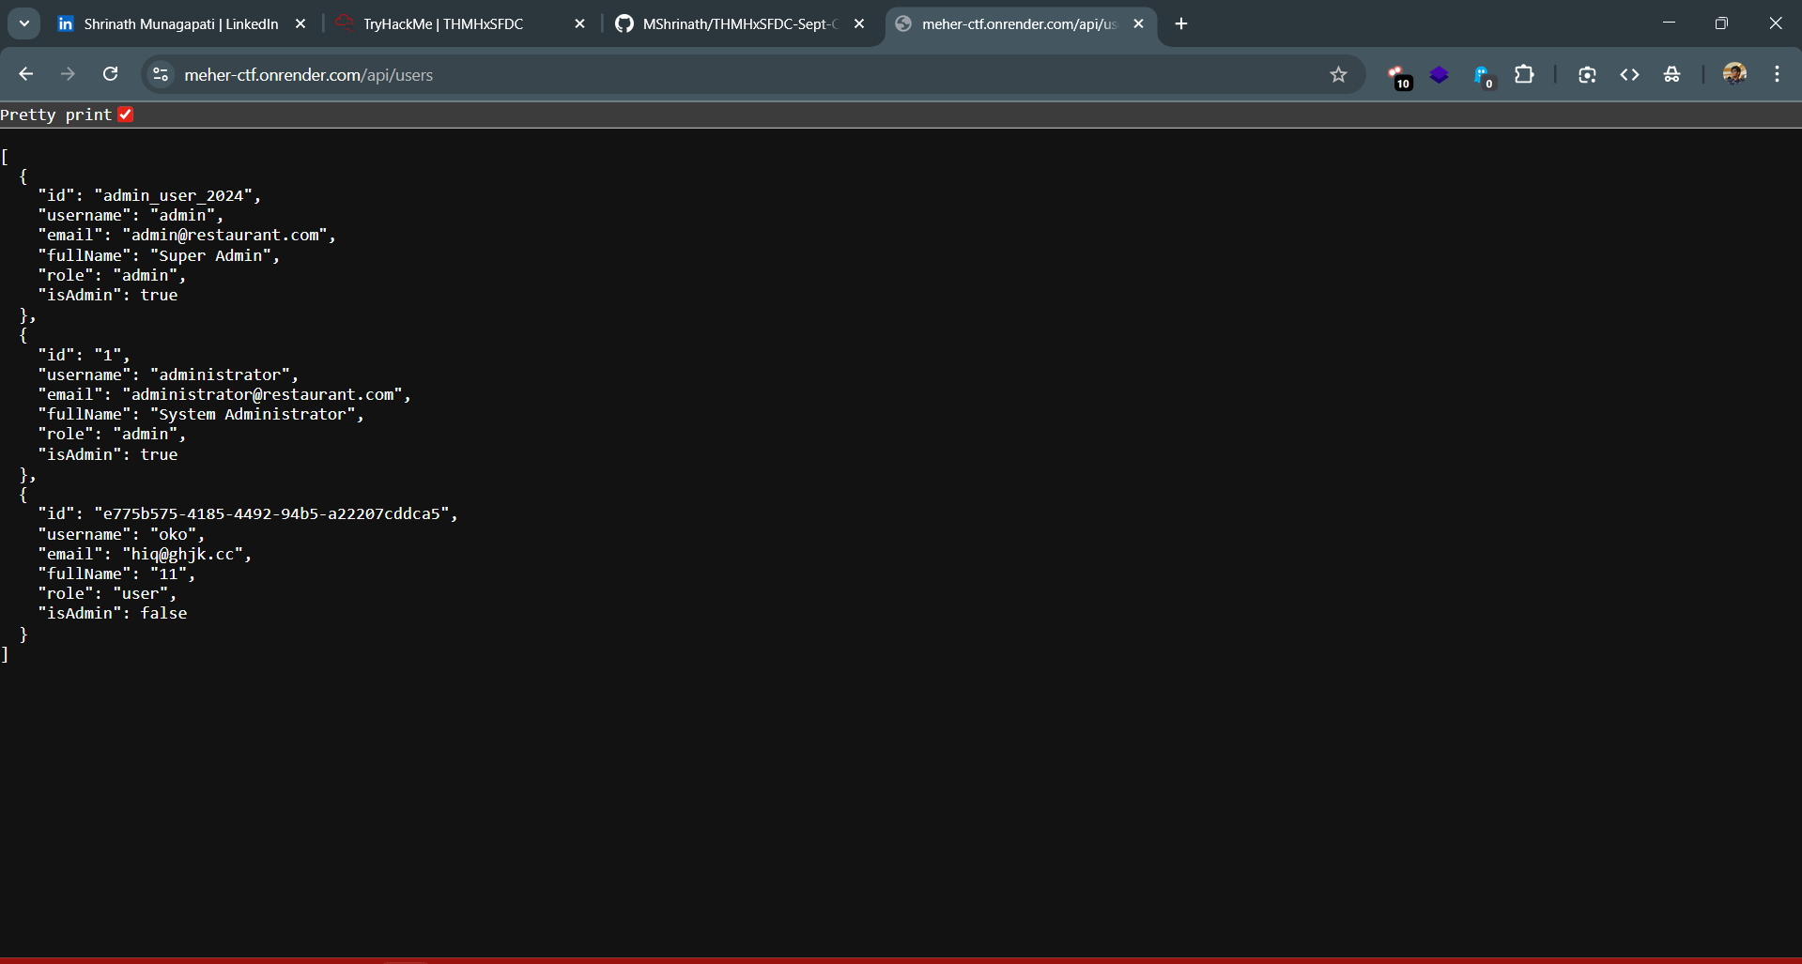Screen dimensions: 1802x964
Task: View site information icon in address bar
Action: (162, 74)
